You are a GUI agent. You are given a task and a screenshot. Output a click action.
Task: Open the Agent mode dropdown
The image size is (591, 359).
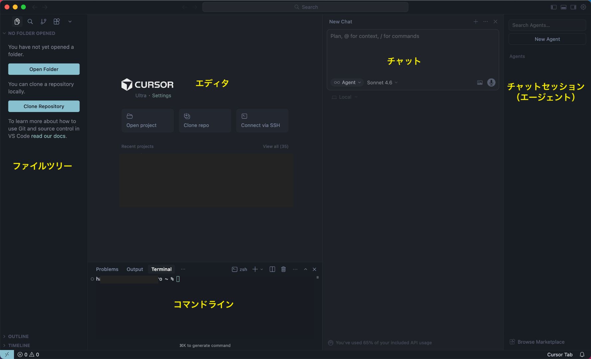(x=347, y=82)
